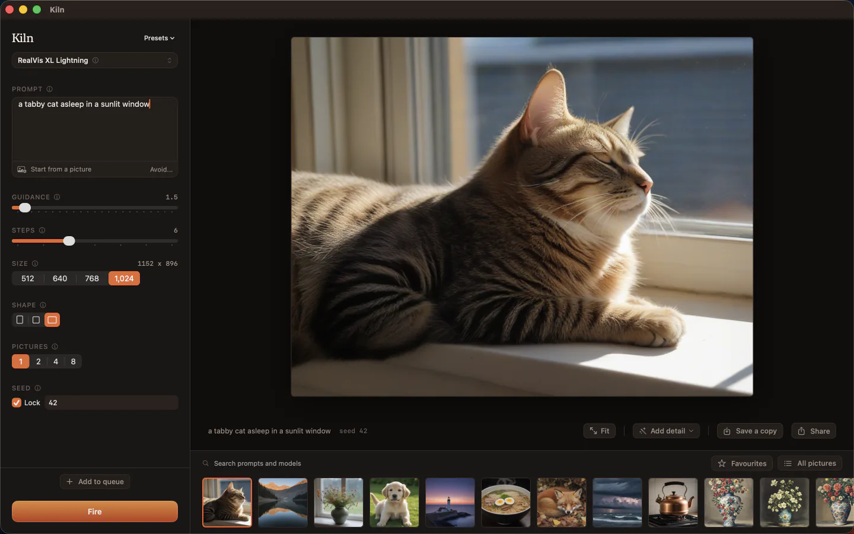Click Start from a picture
854x534 pixels.
(x=55, y=170)
